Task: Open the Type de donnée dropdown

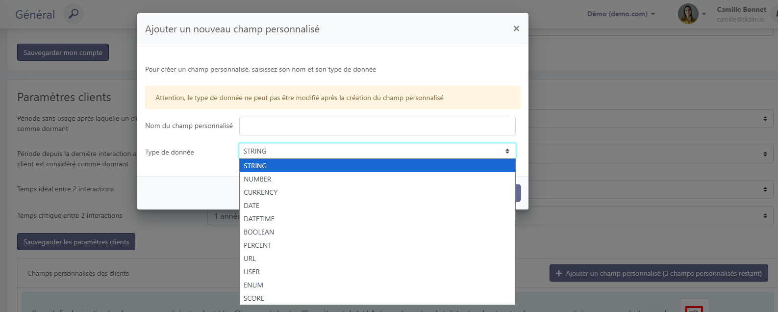Action: (x=377, y=151)
